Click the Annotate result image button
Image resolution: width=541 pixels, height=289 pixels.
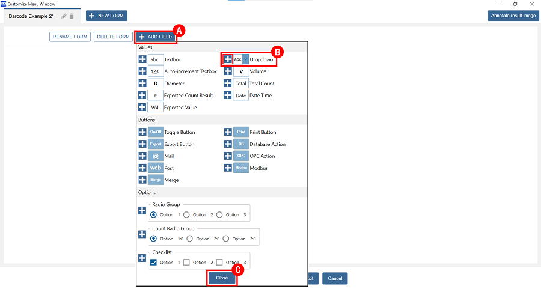point(513,16)
